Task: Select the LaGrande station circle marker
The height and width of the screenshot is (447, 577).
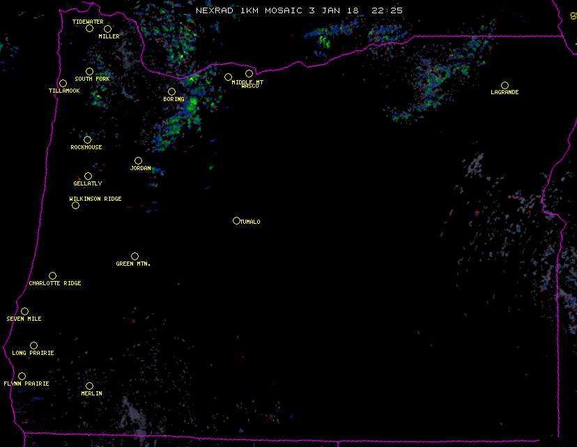Action: (505, 85)
